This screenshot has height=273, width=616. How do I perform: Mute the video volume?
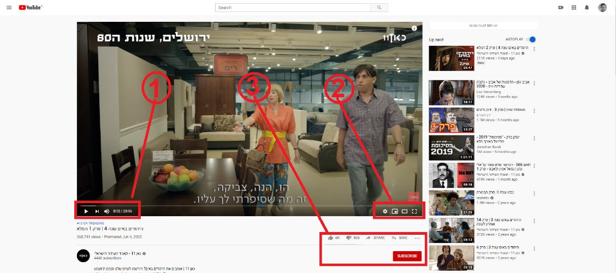pos(106,211)
